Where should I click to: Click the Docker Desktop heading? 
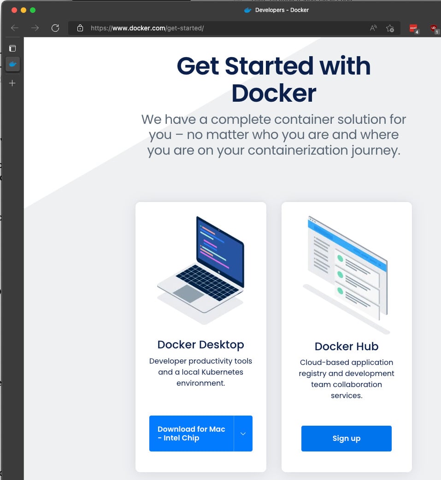pos(201,344)
